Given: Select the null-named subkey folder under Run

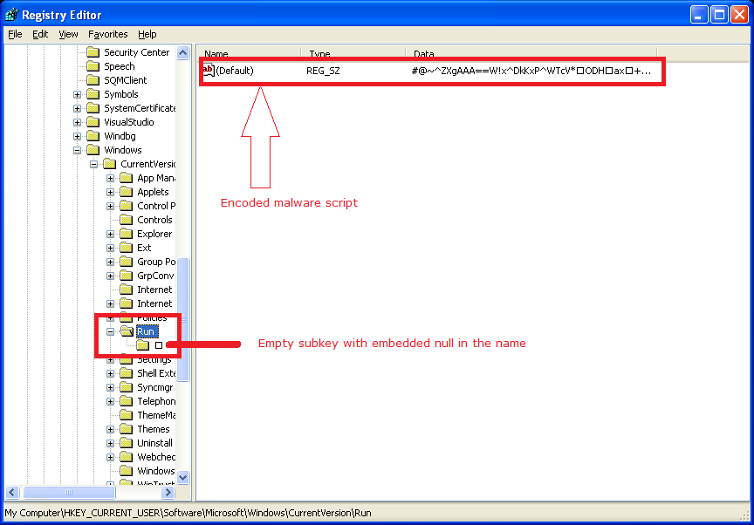Looking at the screenshot, I should point(144,345).
